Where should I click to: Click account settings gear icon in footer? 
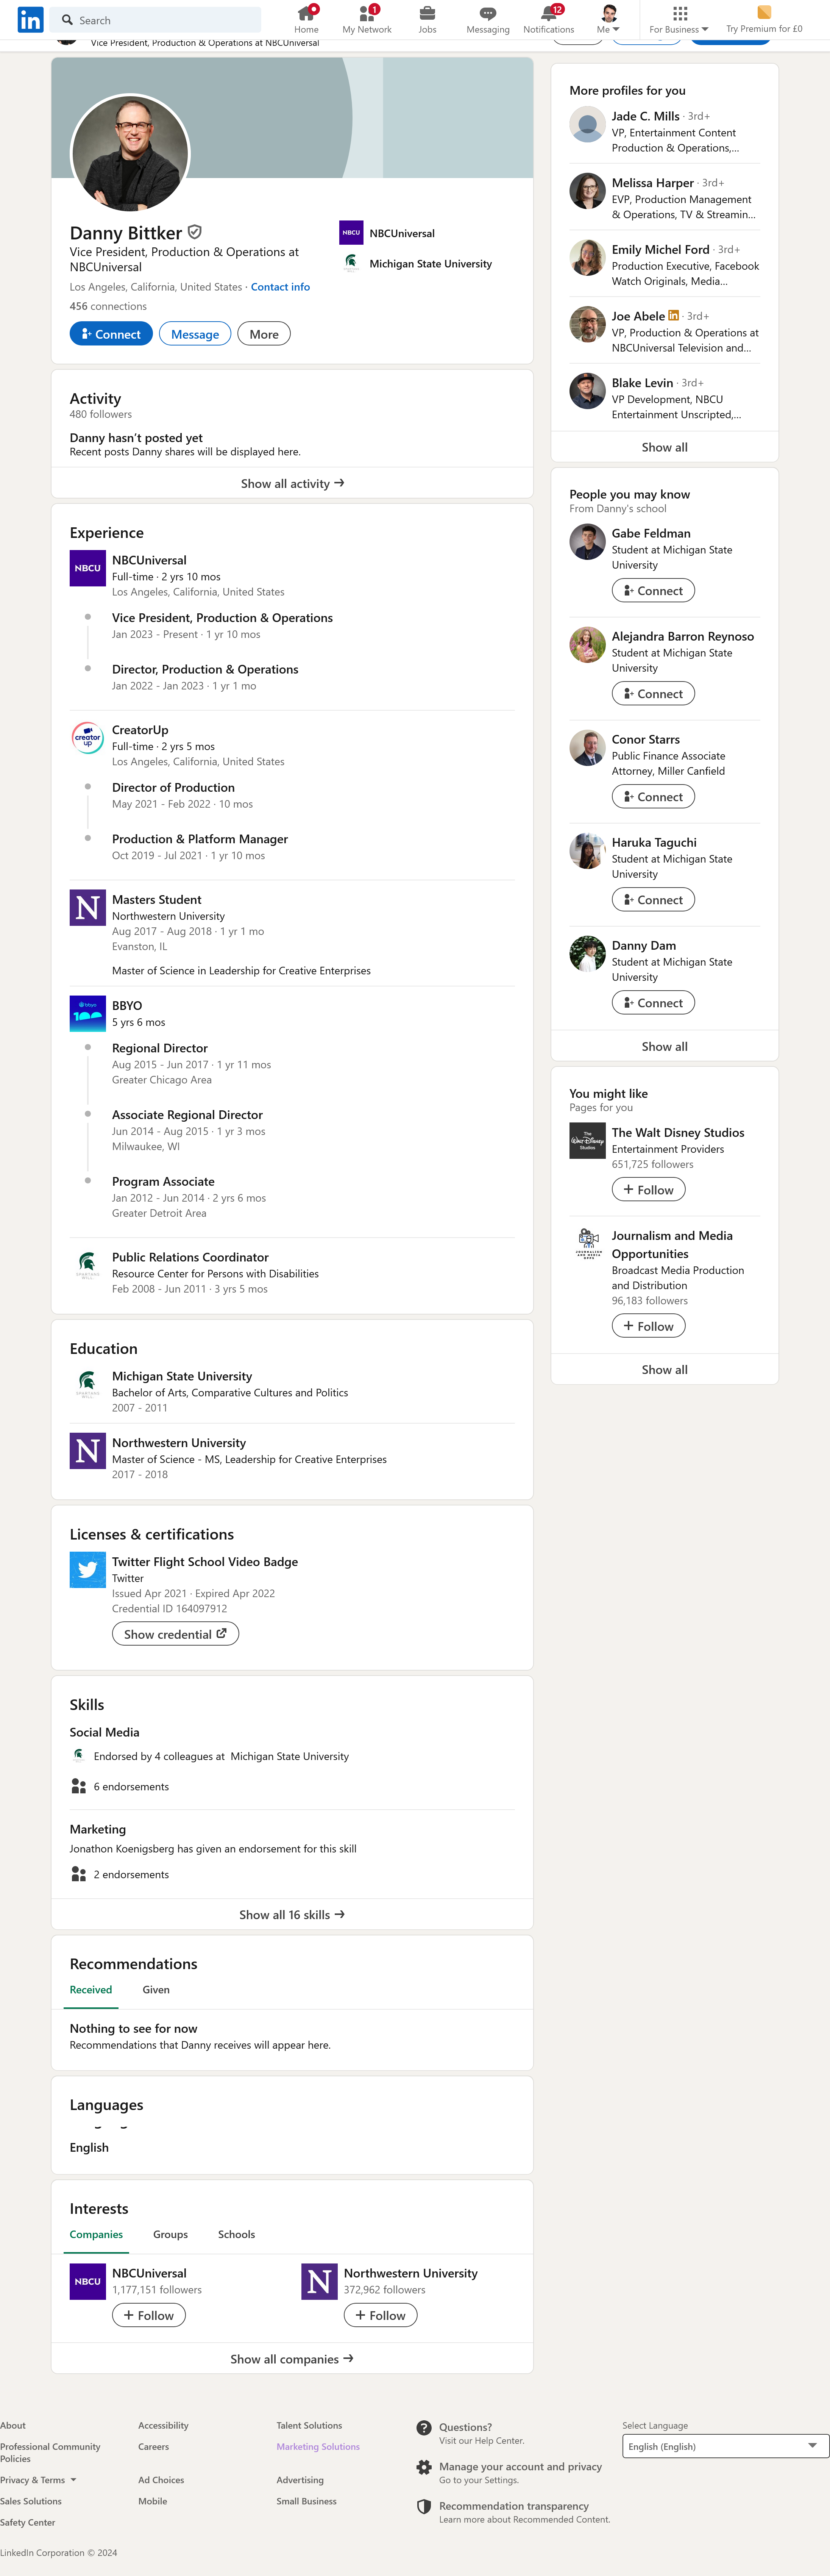[424, 2467]
